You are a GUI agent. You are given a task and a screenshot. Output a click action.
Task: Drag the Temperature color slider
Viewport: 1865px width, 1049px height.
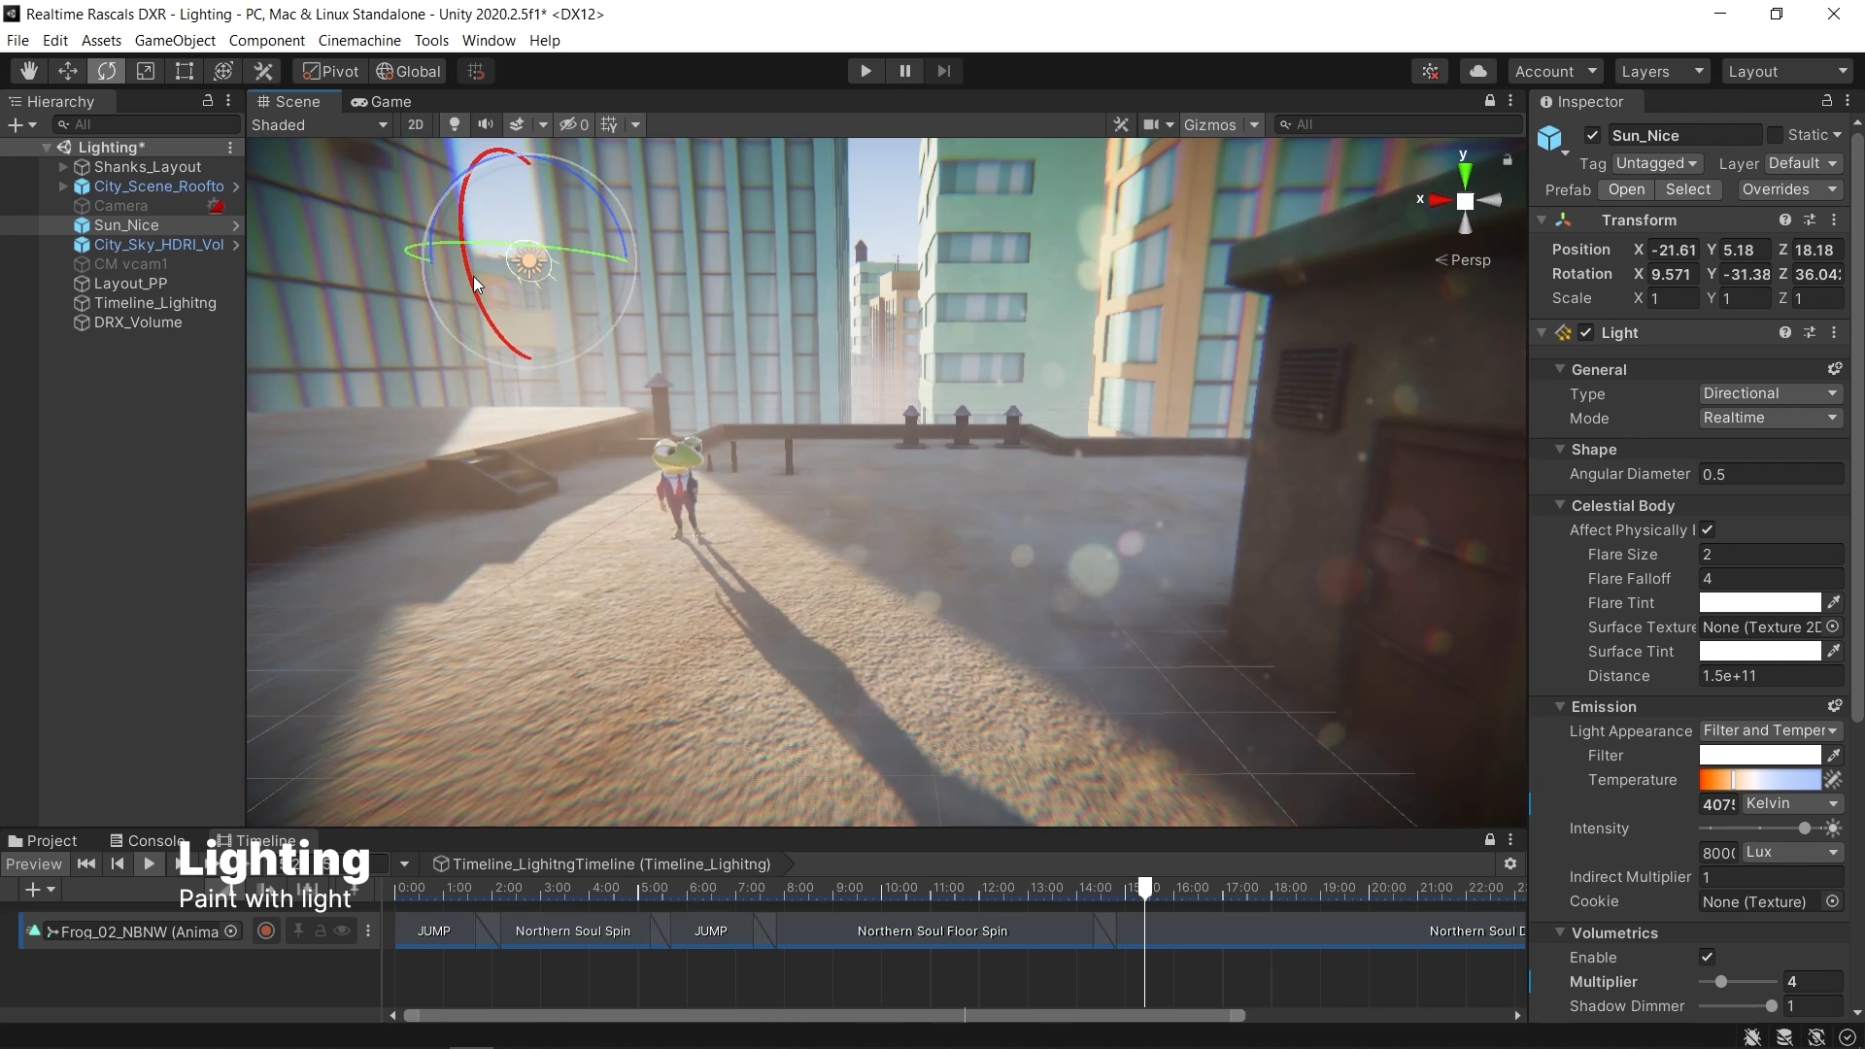pyautogui.click(x=1734, y=779)
